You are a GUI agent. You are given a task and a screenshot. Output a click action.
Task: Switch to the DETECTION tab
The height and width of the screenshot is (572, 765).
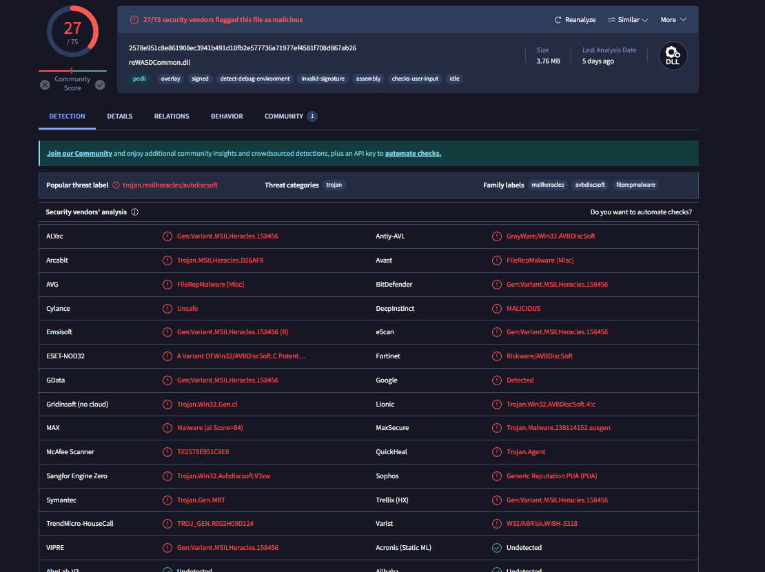tap(67, 116)
